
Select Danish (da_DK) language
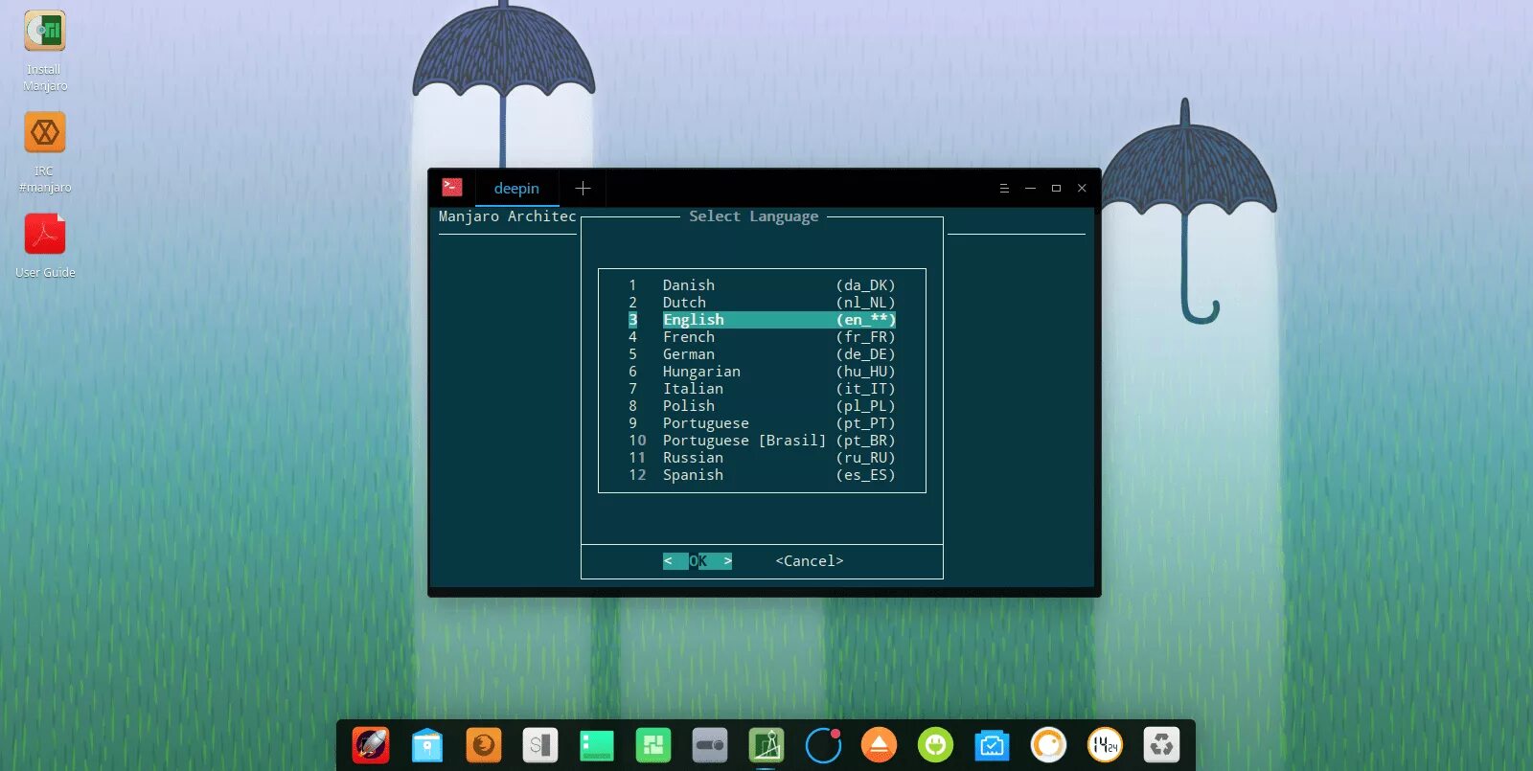pos(762,285)
